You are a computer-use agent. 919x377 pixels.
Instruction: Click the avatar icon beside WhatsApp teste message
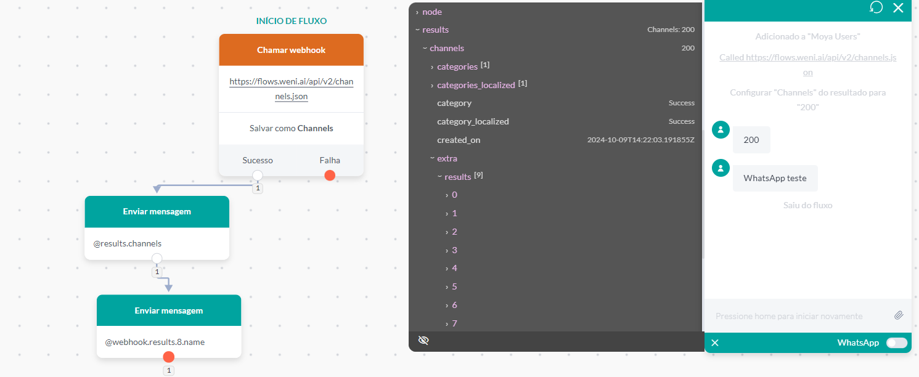pyautogui.click(x=721, y=168)
